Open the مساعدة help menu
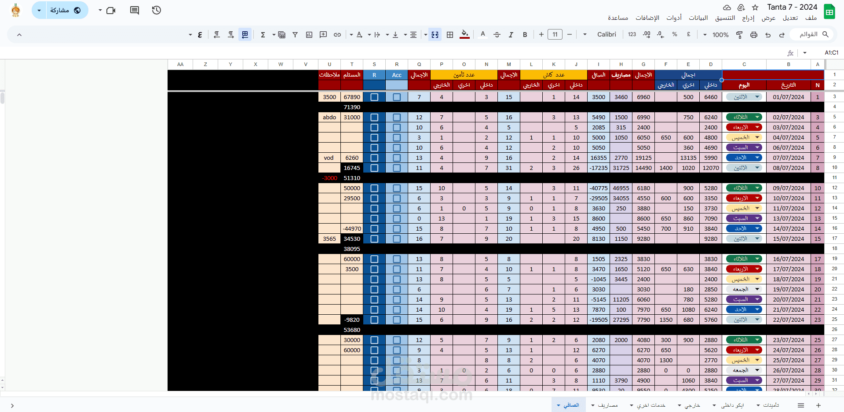 pyautogui.click(x=618, y=18)
